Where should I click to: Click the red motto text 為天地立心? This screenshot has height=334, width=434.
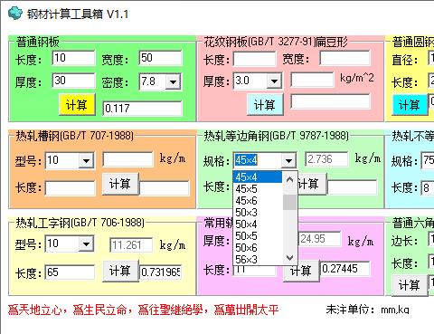coord(35,310)
